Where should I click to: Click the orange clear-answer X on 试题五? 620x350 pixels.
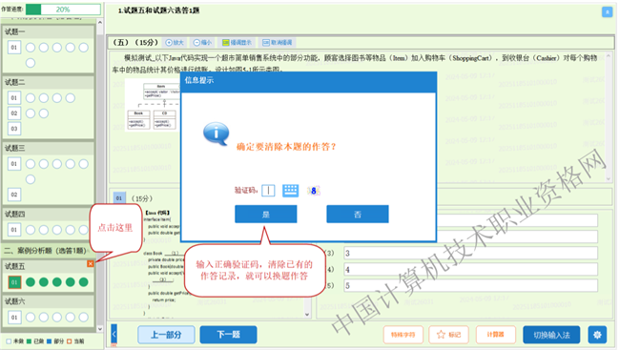(x=91, y=264)
